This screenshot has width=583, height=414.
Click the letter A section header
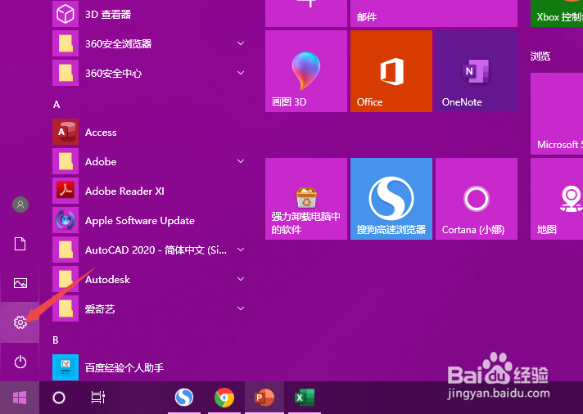(x=56, y=105)
